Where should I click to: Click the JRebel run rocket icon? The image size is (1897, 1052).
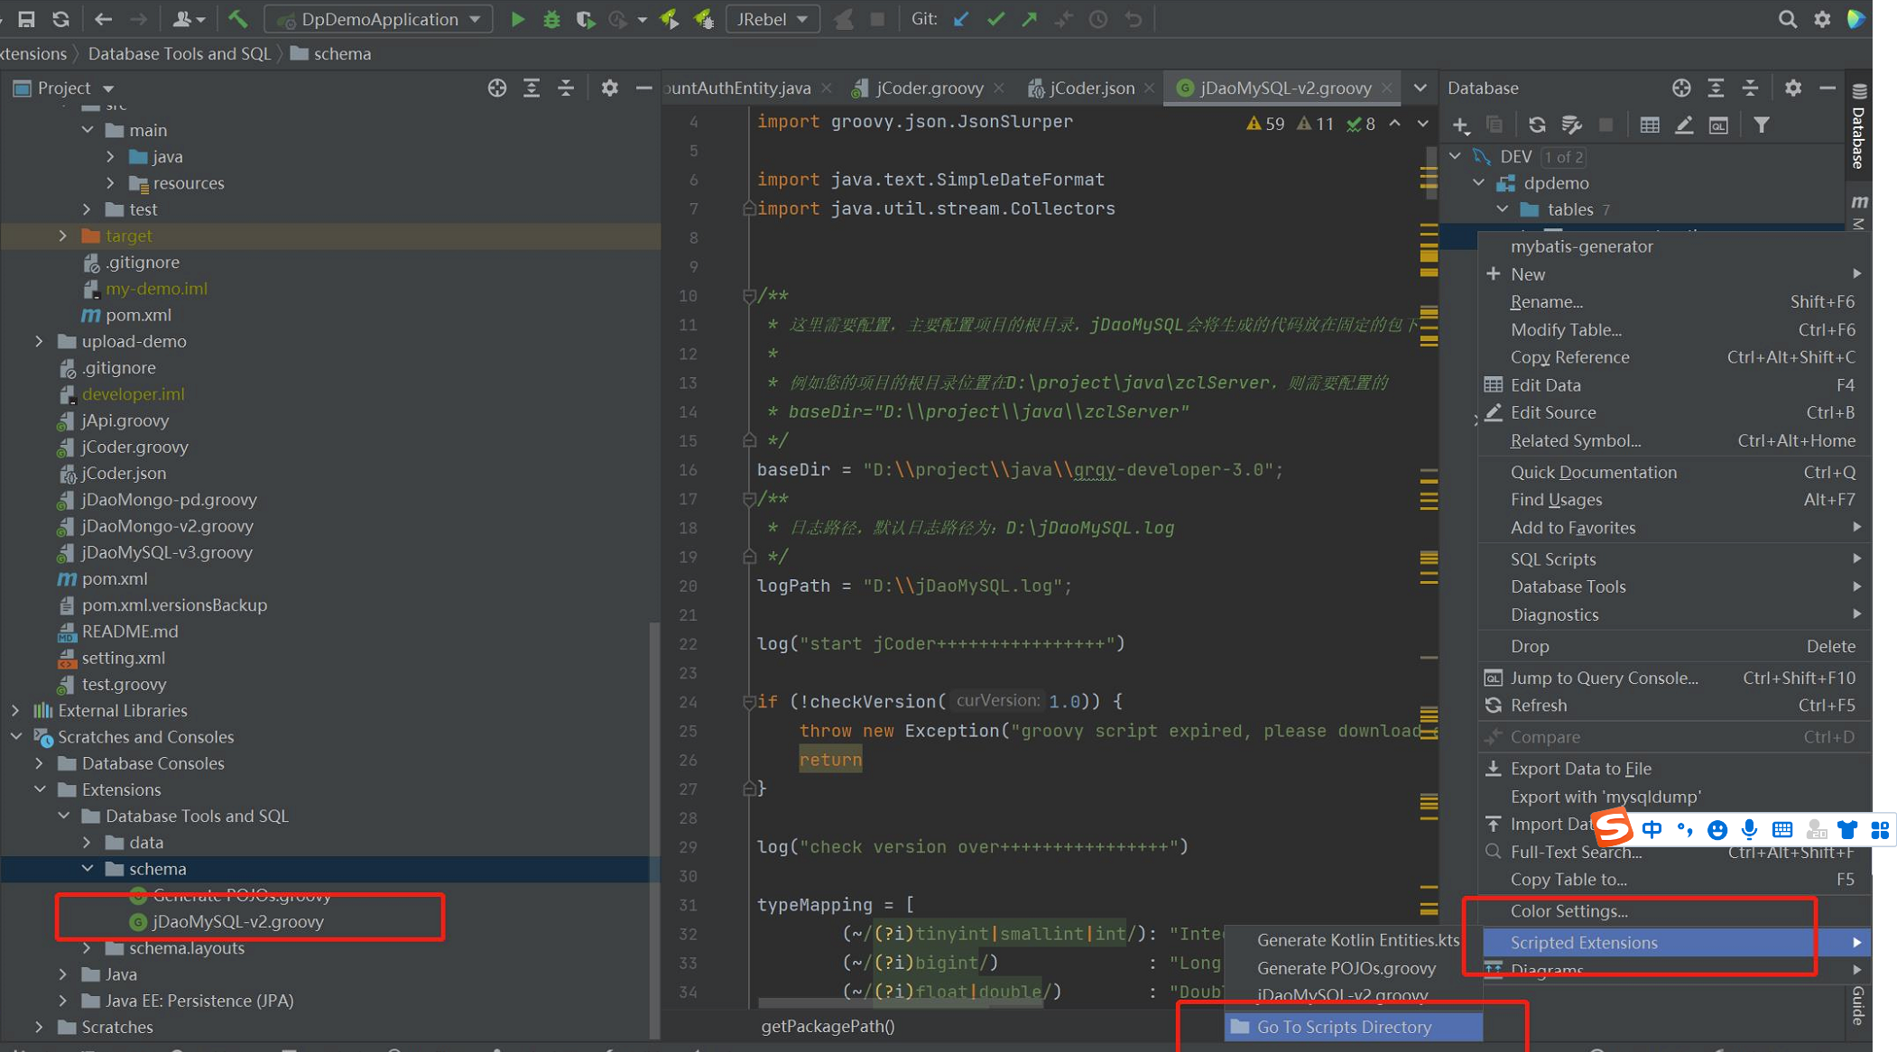click(x=670, y=19)
